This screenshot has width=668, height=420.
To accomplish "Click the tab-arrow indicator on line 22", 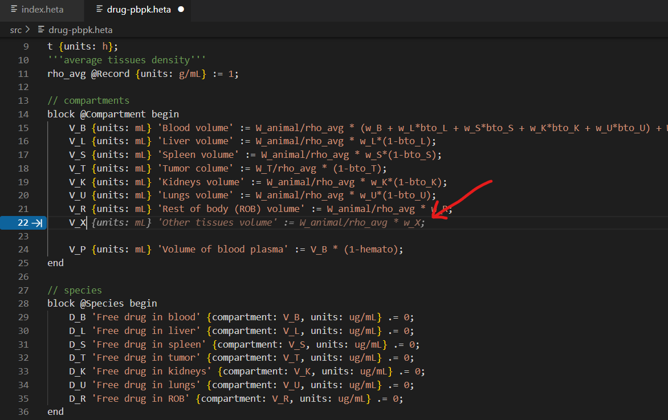I will pos(37,222).
